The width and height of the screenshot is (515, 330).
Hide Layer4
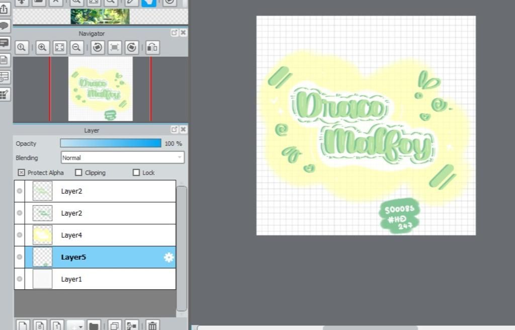point(20,235)
